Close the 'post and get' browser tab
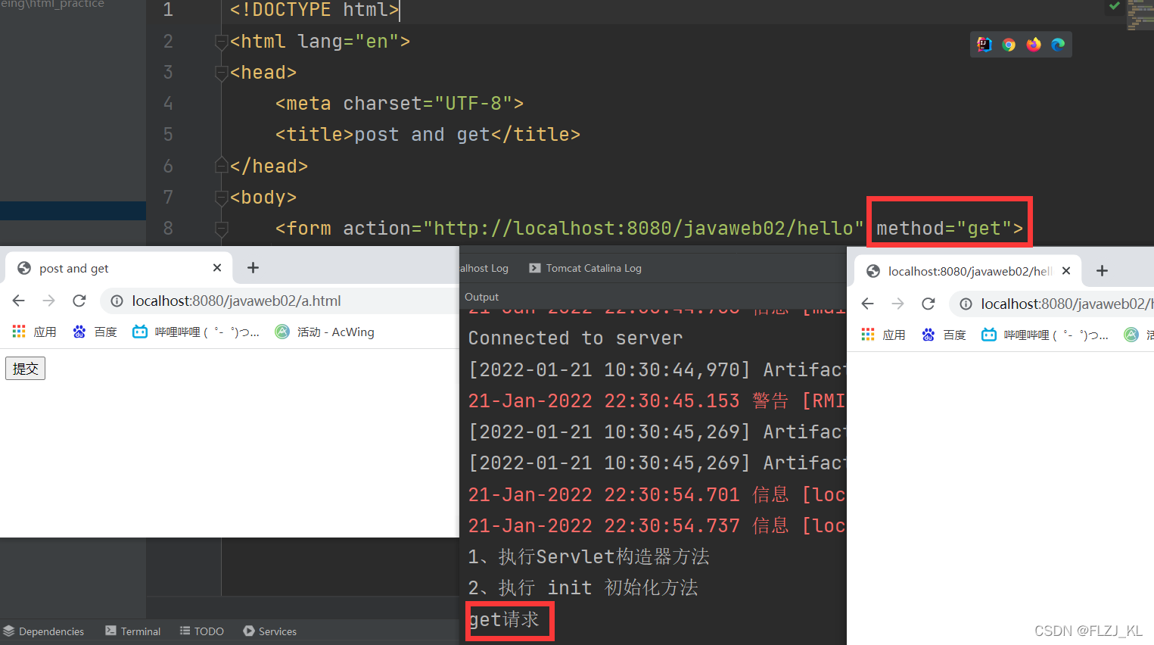The height and width of the screenshot is (645, 1154). pyautogui.click(x=217, y=268)
